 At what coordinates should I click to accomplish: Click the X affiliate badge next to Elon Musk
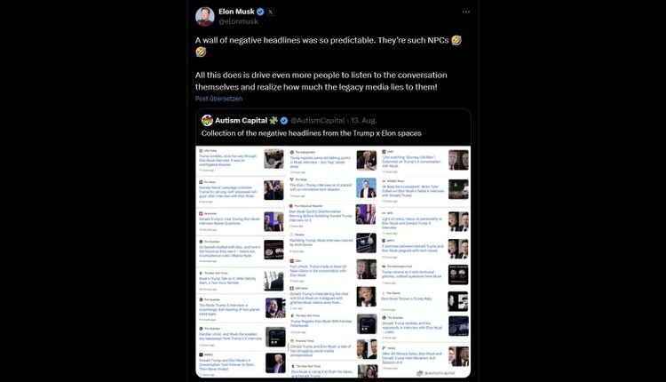[271, 12]
